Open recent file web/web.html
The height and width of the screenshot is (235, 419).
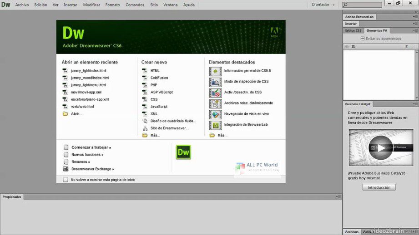pos(82,107)
